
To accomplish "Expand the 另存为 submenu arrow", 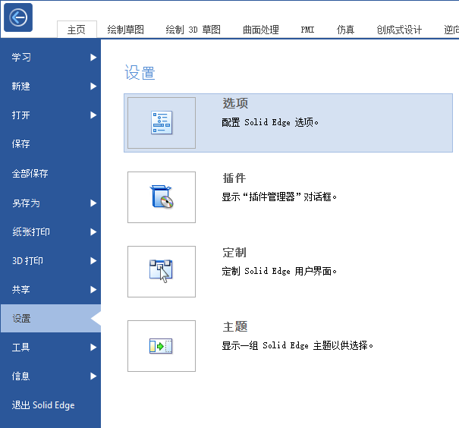I will coord(93,203).
